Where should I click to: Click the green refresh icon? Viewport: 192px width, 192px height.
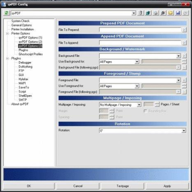click(6, 13)
